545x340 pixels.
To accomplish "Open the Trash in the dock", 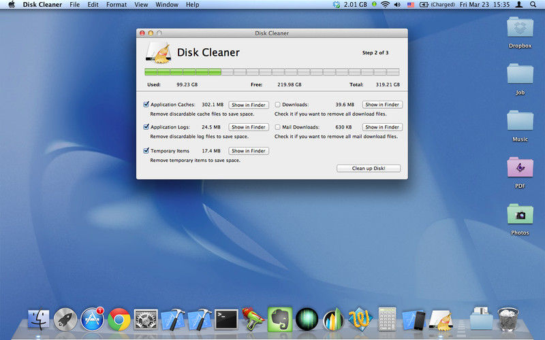I will (508, 319).
